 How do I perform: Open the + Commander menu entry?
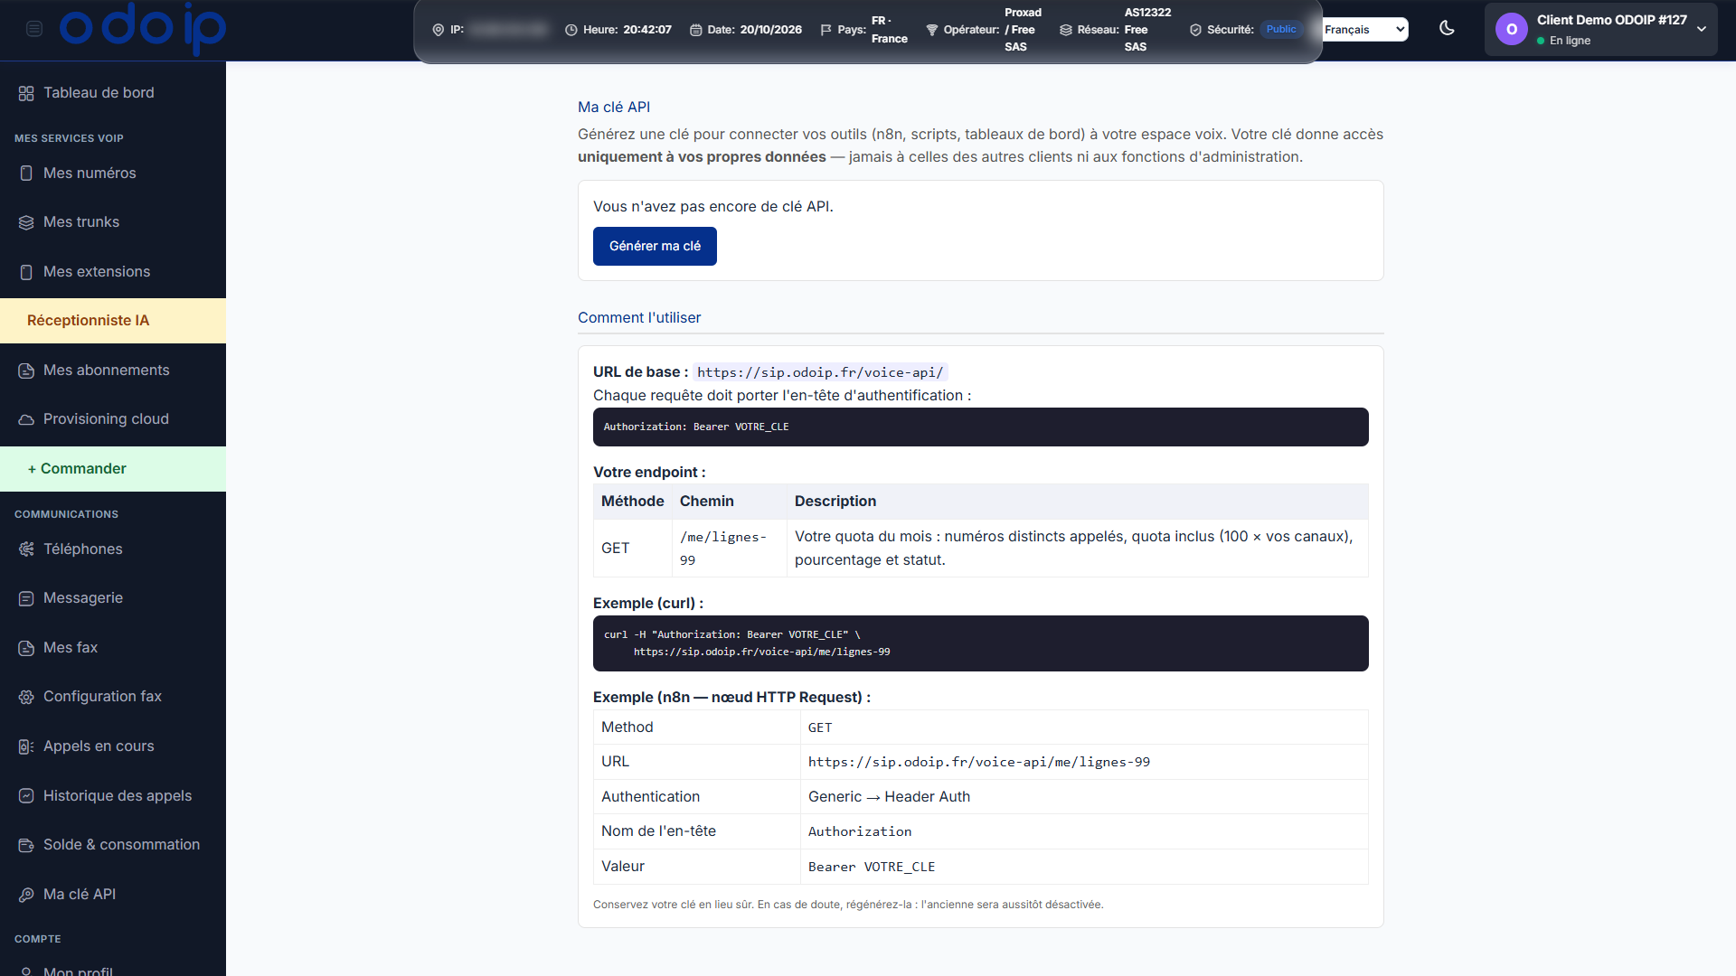pyautogui.click(x=113, y=469)
